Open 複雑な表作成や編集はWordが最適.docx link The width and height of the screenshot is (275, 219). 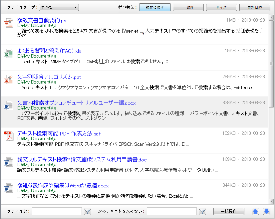pos(63,186)
